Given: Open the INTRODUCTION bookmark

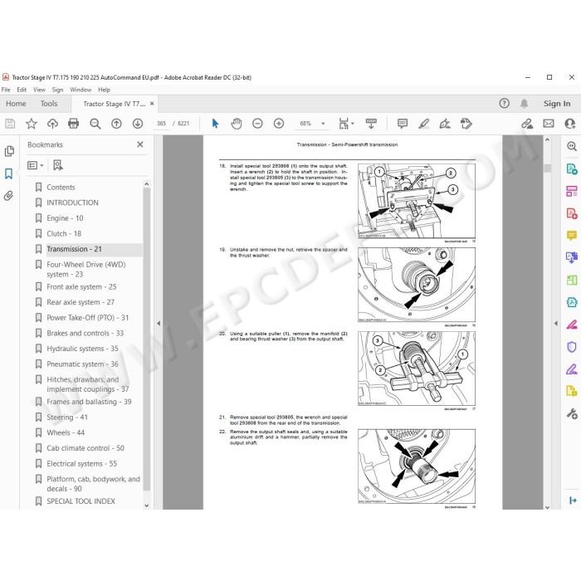Looking at the screenshot, I should 73,203.
